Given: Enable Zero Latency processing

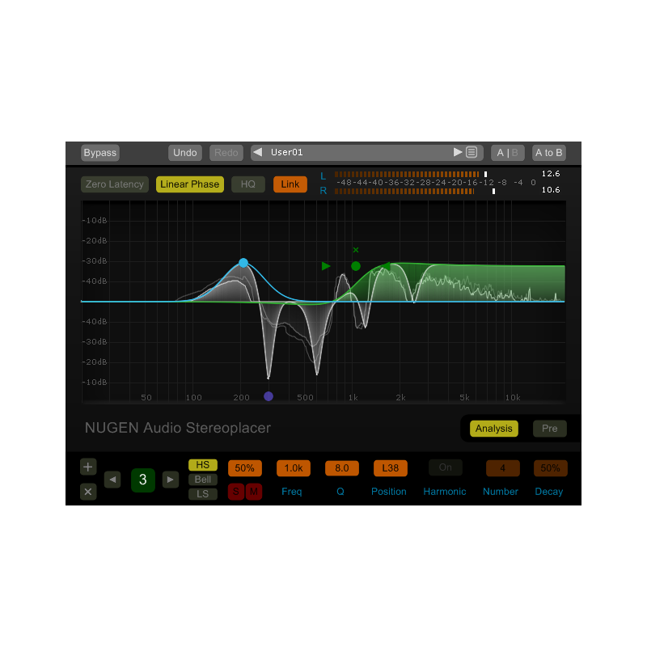Looking at the screenshot, I should (x=114, y=184).
